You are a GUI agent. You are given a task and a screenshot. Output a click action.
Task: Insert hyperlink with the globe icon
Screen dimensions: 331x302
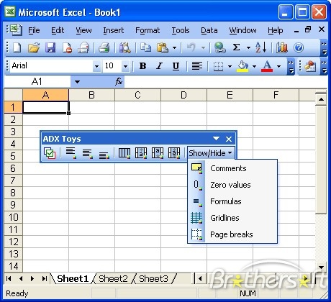[x=219, y=47]
